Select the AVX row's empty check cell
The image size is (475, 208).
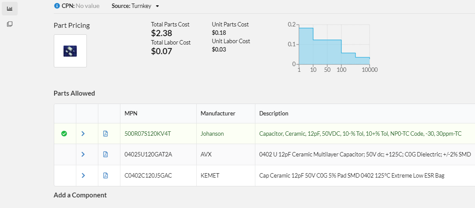[x=65, y=154]
